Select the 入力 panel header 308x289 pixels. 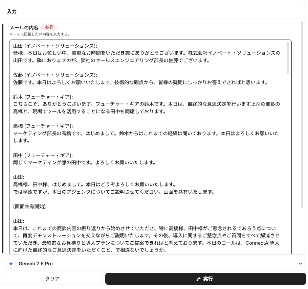[12, 11]
